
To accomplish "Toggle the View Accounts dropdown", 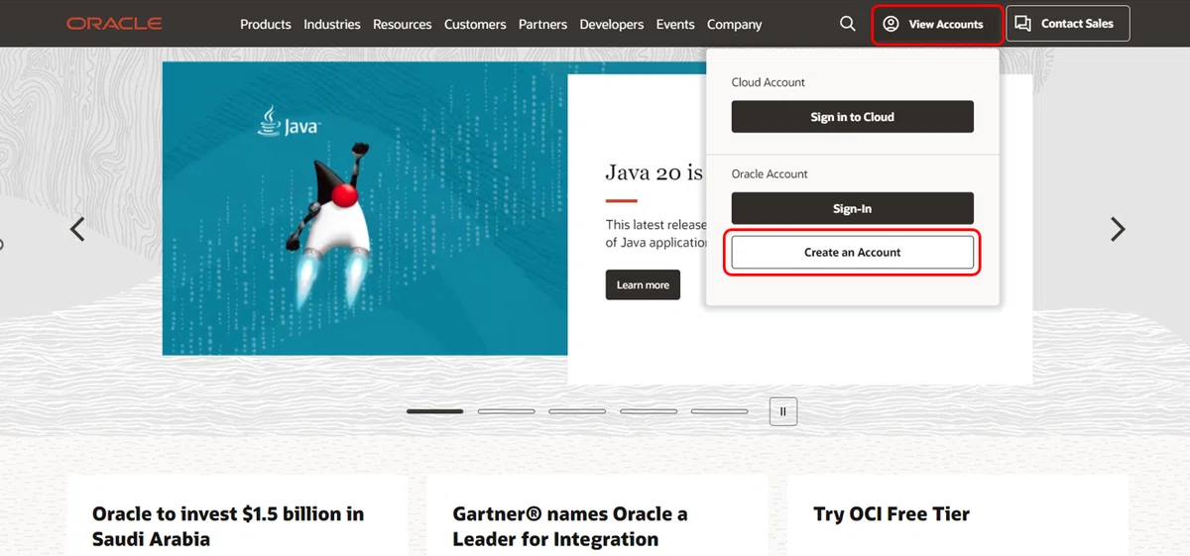I will click(x=936, y=24).
